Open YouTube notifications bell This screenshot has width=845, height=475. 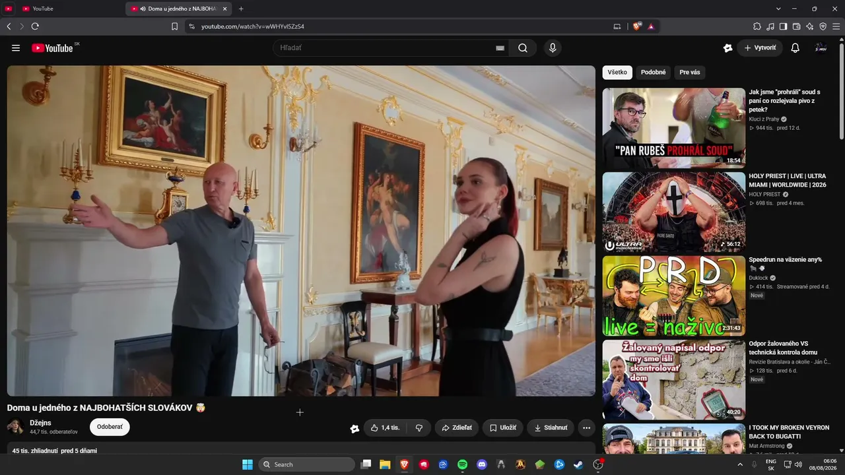point(795,47)
